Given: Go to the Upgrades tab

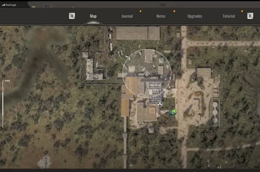Looking at the screenshot, I should tap(195, 16).
